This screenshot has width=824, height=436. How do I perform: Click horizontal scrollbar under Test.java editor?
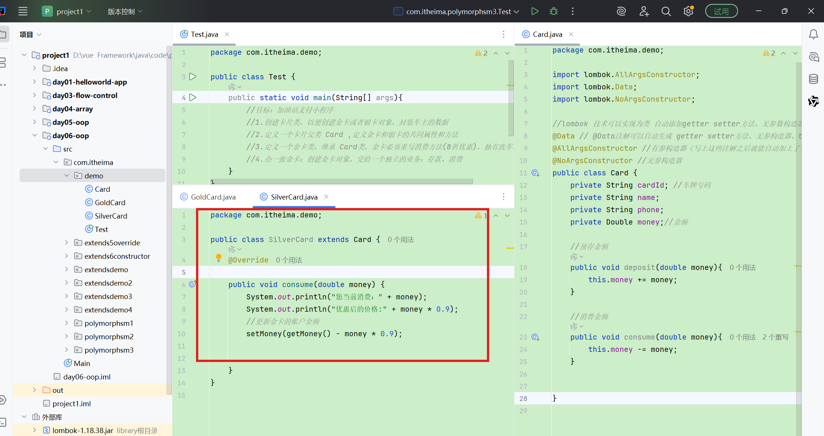(x=341, y=182)
